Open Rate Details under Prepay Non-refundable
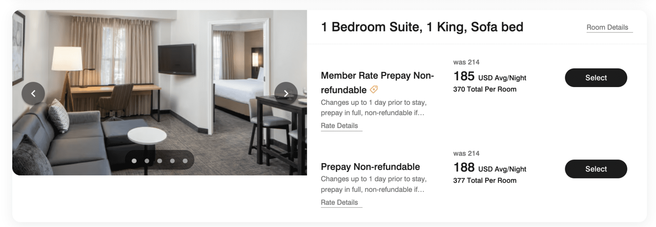 [341, 202]
